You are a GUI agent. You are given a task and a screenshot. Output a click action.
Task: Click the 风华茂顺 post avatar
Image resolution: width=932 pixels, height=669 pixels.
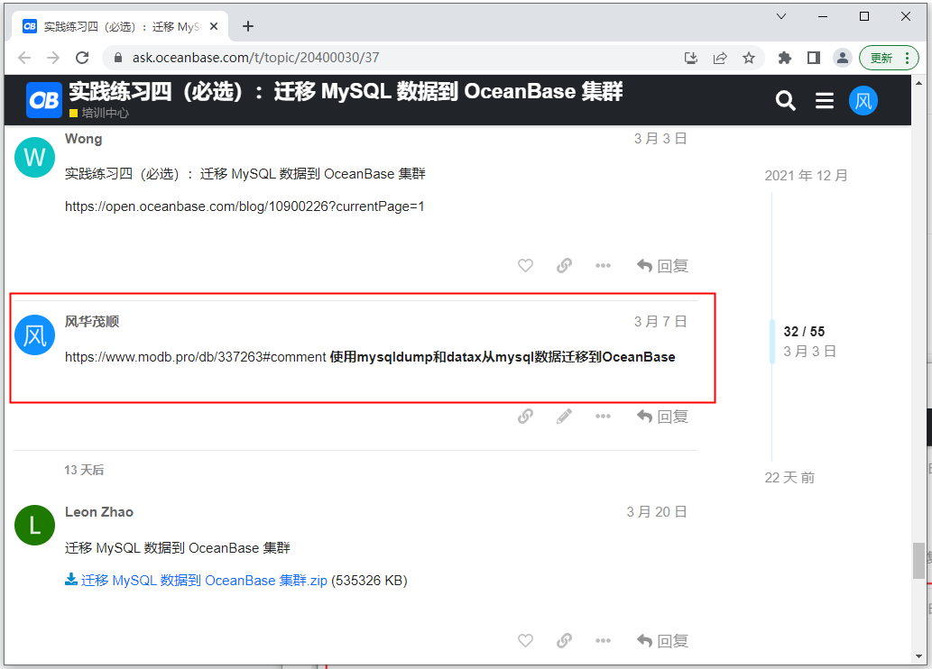34,334
